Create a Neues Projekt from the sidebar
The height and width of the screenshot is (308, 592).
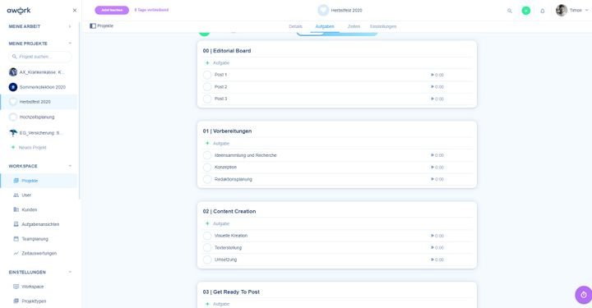[x=29, y=148]
